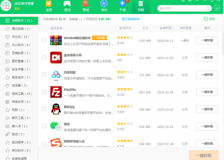Viewport: 224px width, 160px height.
Task: Select 网银 (2) category
Action: pyautogui.click(x=19, y=110)
